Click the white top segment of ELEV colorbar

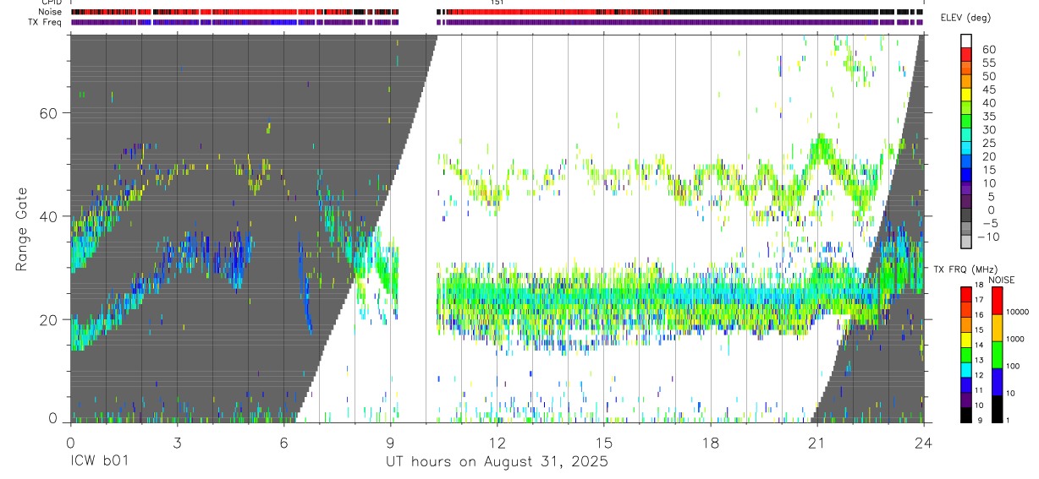pos(966,40)
